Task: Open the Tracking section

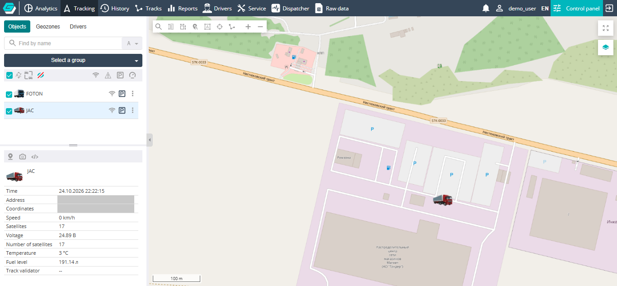Action: pos(79,8)
